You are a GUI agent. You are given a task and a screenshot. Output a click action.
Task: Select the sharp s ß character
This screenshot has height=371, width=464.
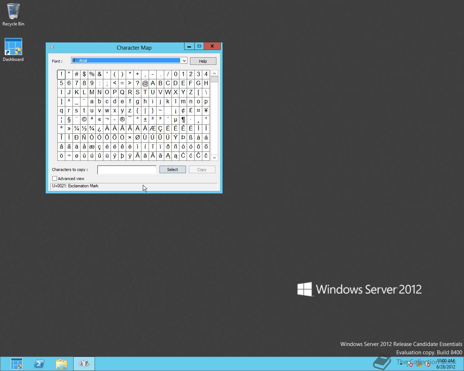[191, 138]
